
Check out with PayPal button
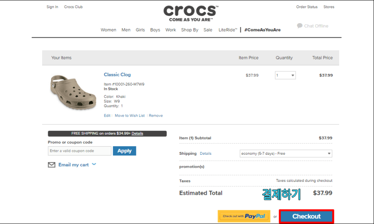point(244,216)
